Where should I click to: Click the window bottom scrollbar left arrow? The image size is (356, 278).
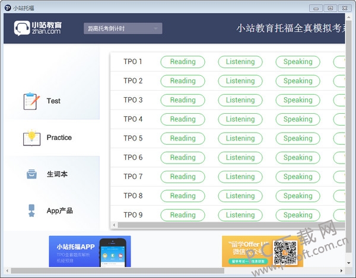[7, 271]
